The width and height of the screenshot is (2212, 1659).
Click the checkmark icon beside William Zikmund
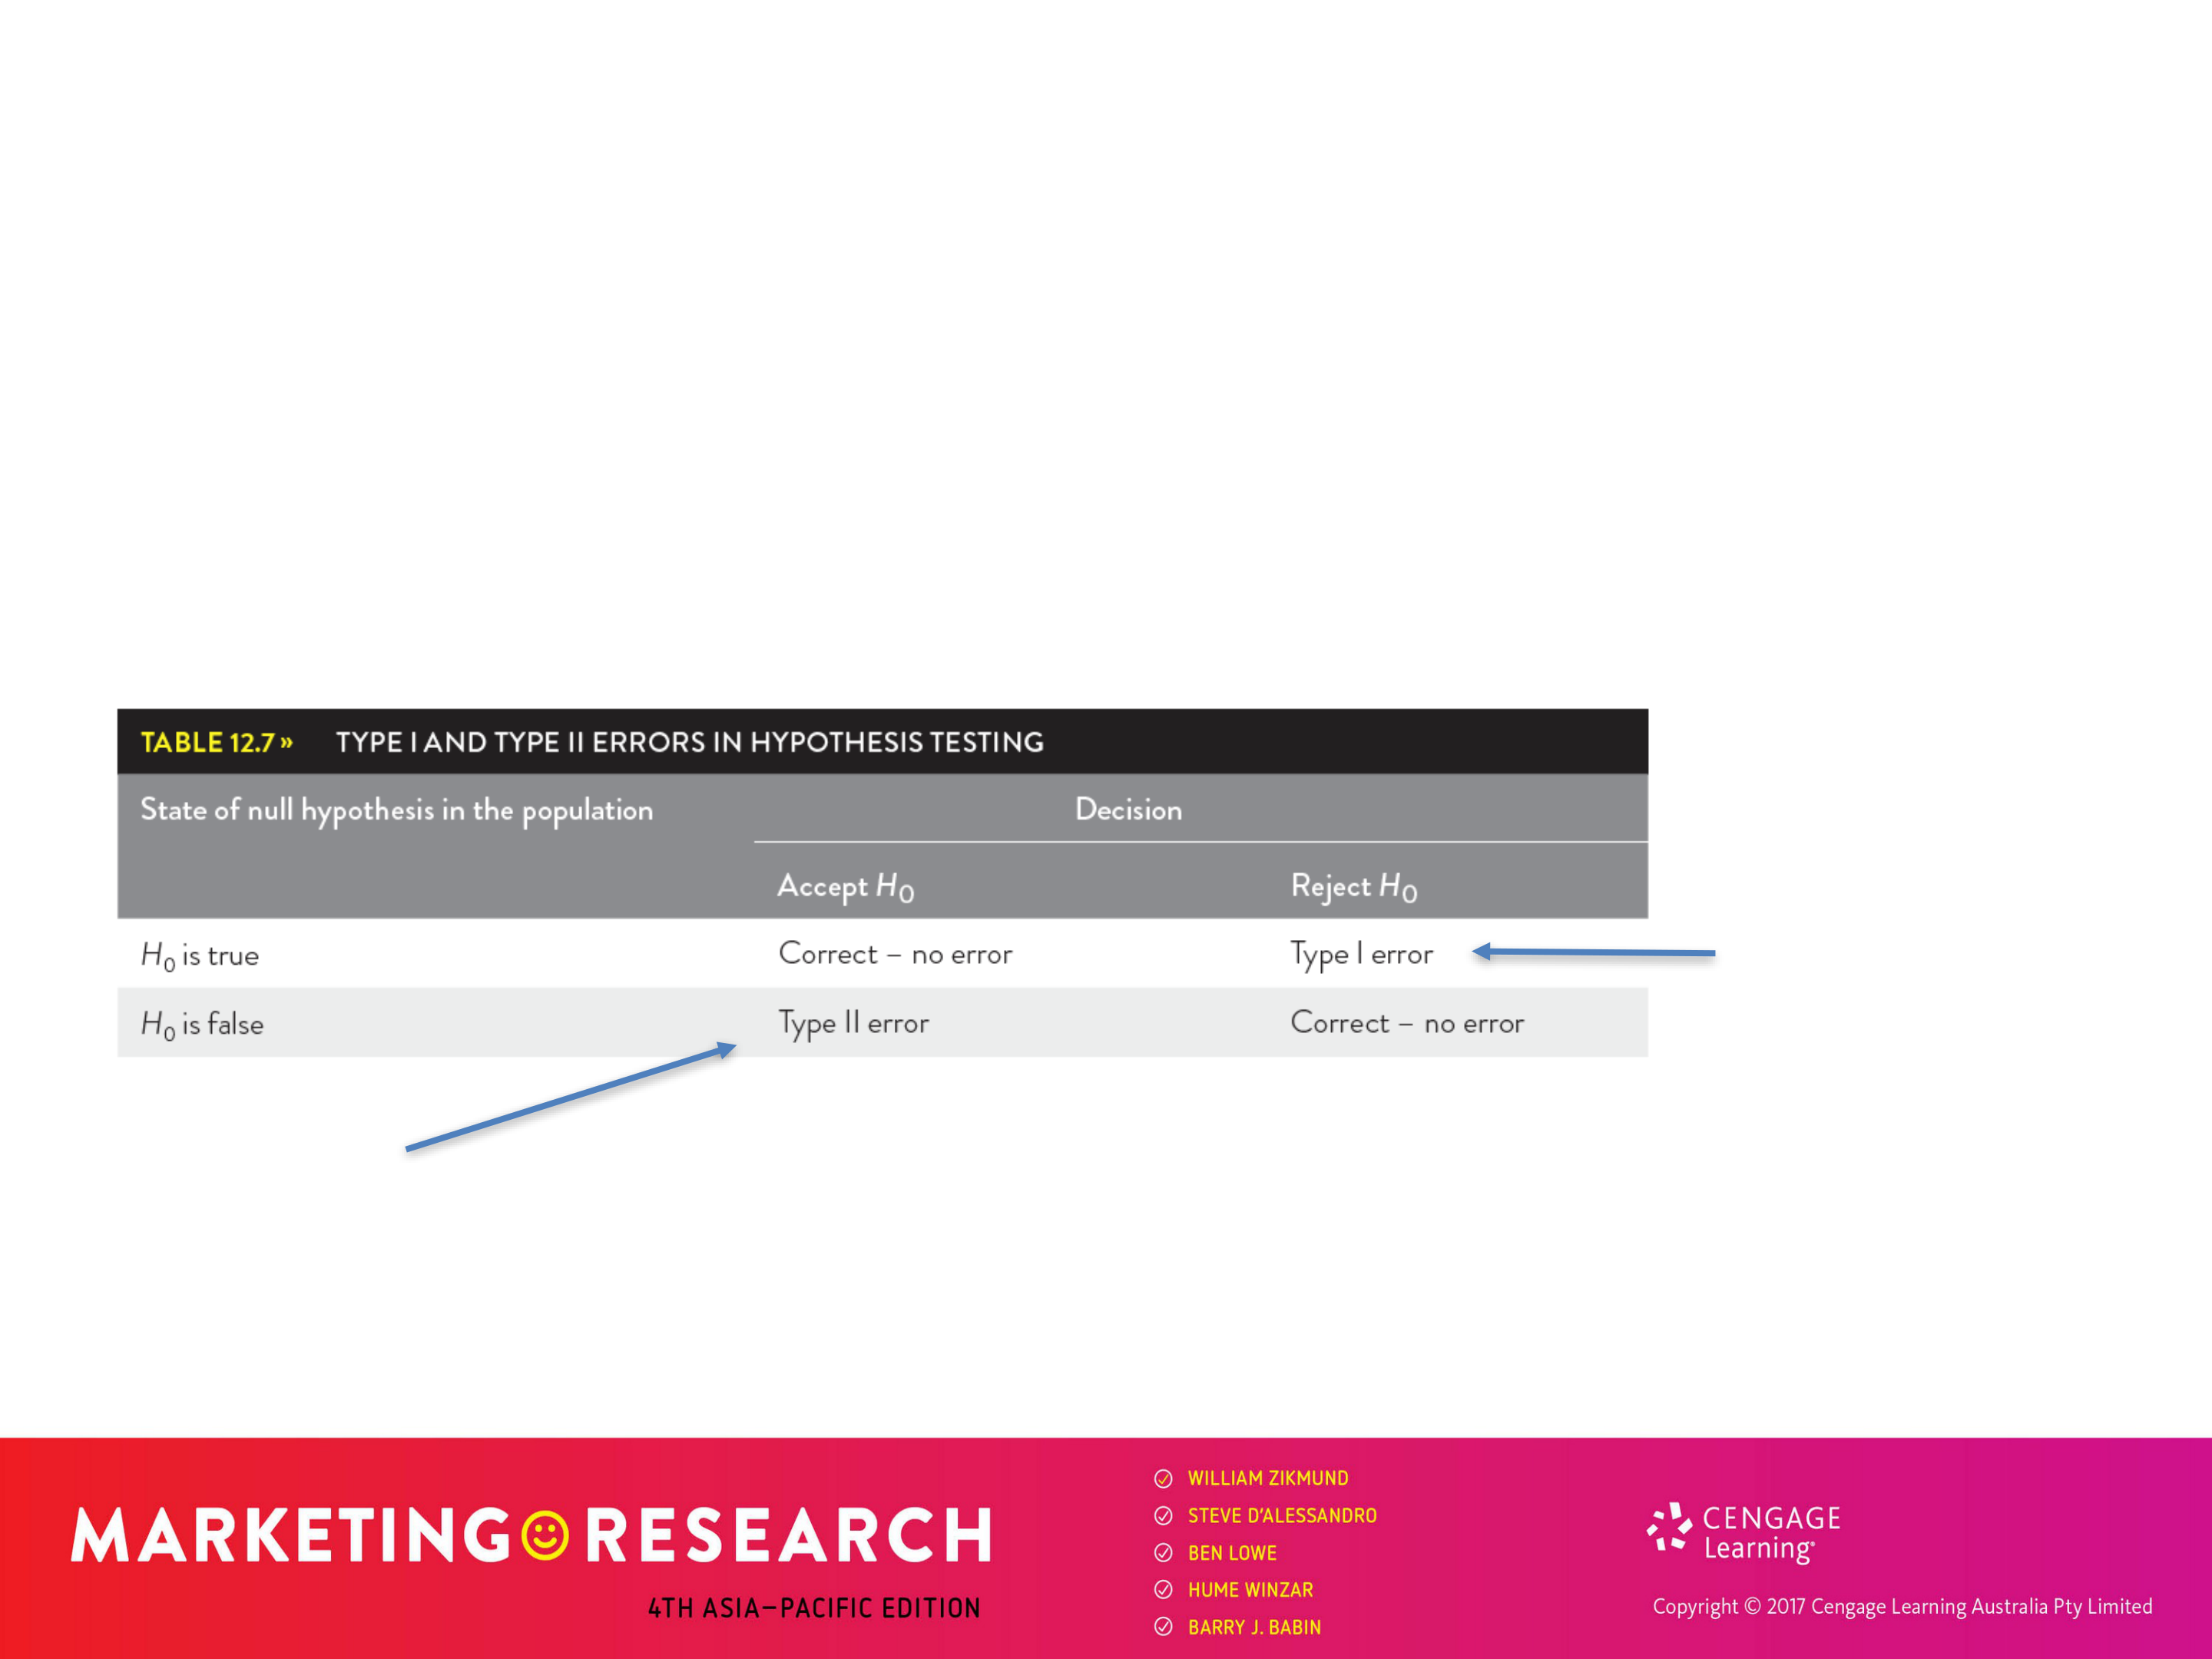pyautogui.click(x=1163, y=1478)
